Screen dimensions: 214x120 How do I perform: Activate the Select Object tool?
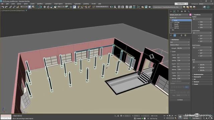click(30, 7)
